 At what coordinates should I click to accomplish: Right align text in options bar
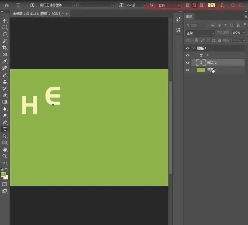(x=201, y=5)
